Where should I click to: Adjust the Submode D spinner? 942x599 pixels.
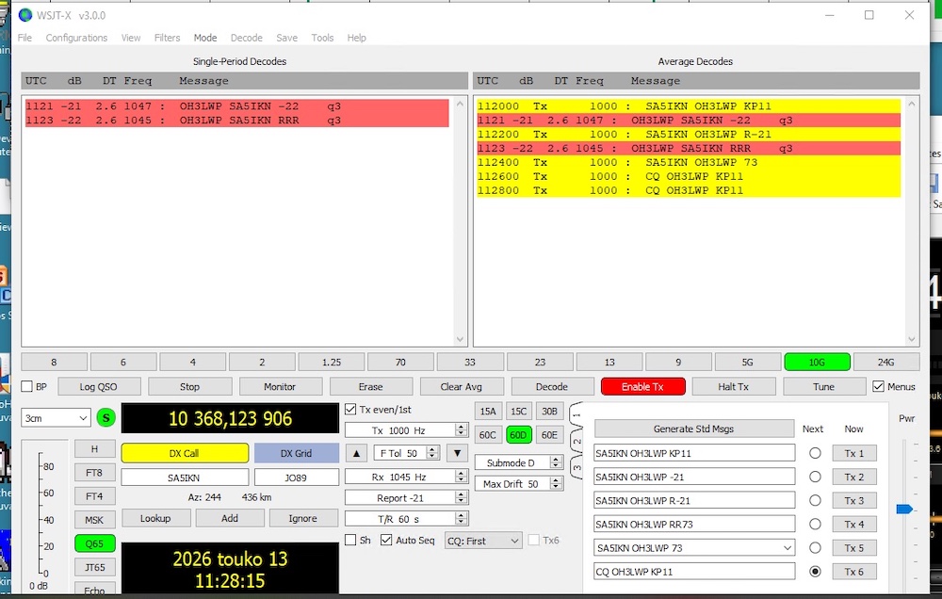(556, 462)
